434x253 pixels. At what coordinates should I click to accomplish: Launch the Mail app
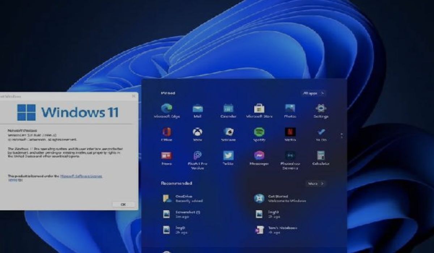197,108
